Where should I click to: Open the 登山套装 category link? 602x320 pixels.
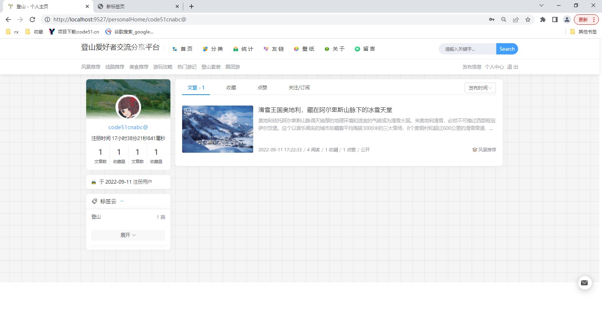tap(211, 67)
